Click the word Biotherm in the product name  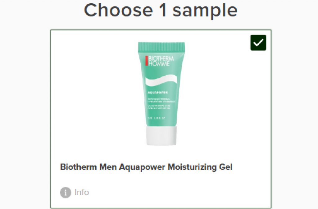point(78,167)
